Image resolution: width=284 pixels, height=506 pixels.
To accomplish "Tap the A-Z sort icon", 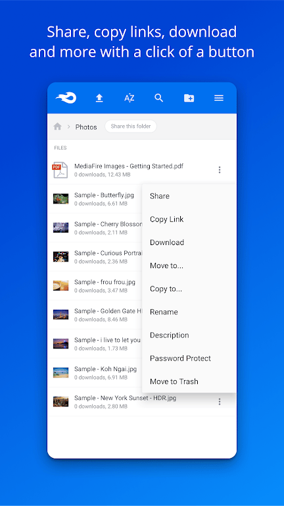I will [129, 98].
